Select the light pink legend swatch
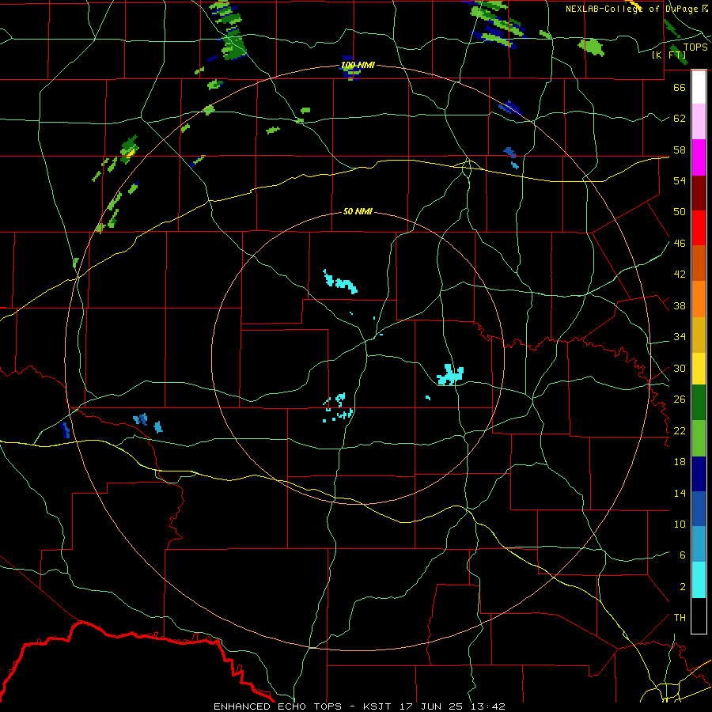 (699, 121)
